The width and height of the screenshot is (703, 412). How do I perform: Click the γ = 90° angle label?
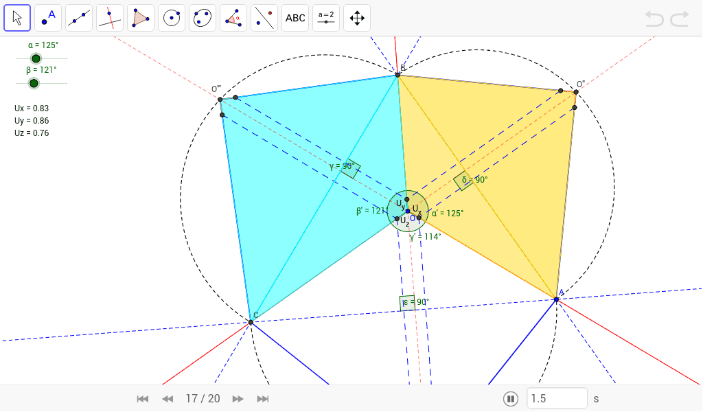click(342, 166)
